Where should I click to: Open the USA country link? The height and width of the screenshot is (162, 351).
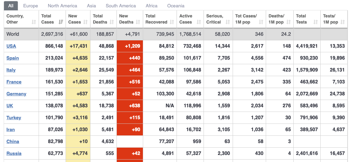[11, 46]
